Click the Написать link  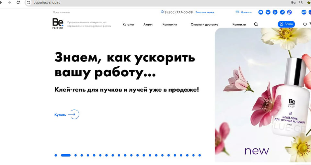[246, 12]
